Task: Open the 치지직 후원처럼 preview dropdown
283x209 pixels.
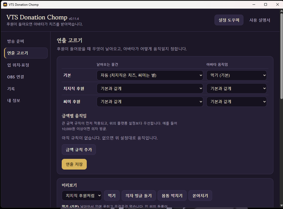Action: (82, 195)
